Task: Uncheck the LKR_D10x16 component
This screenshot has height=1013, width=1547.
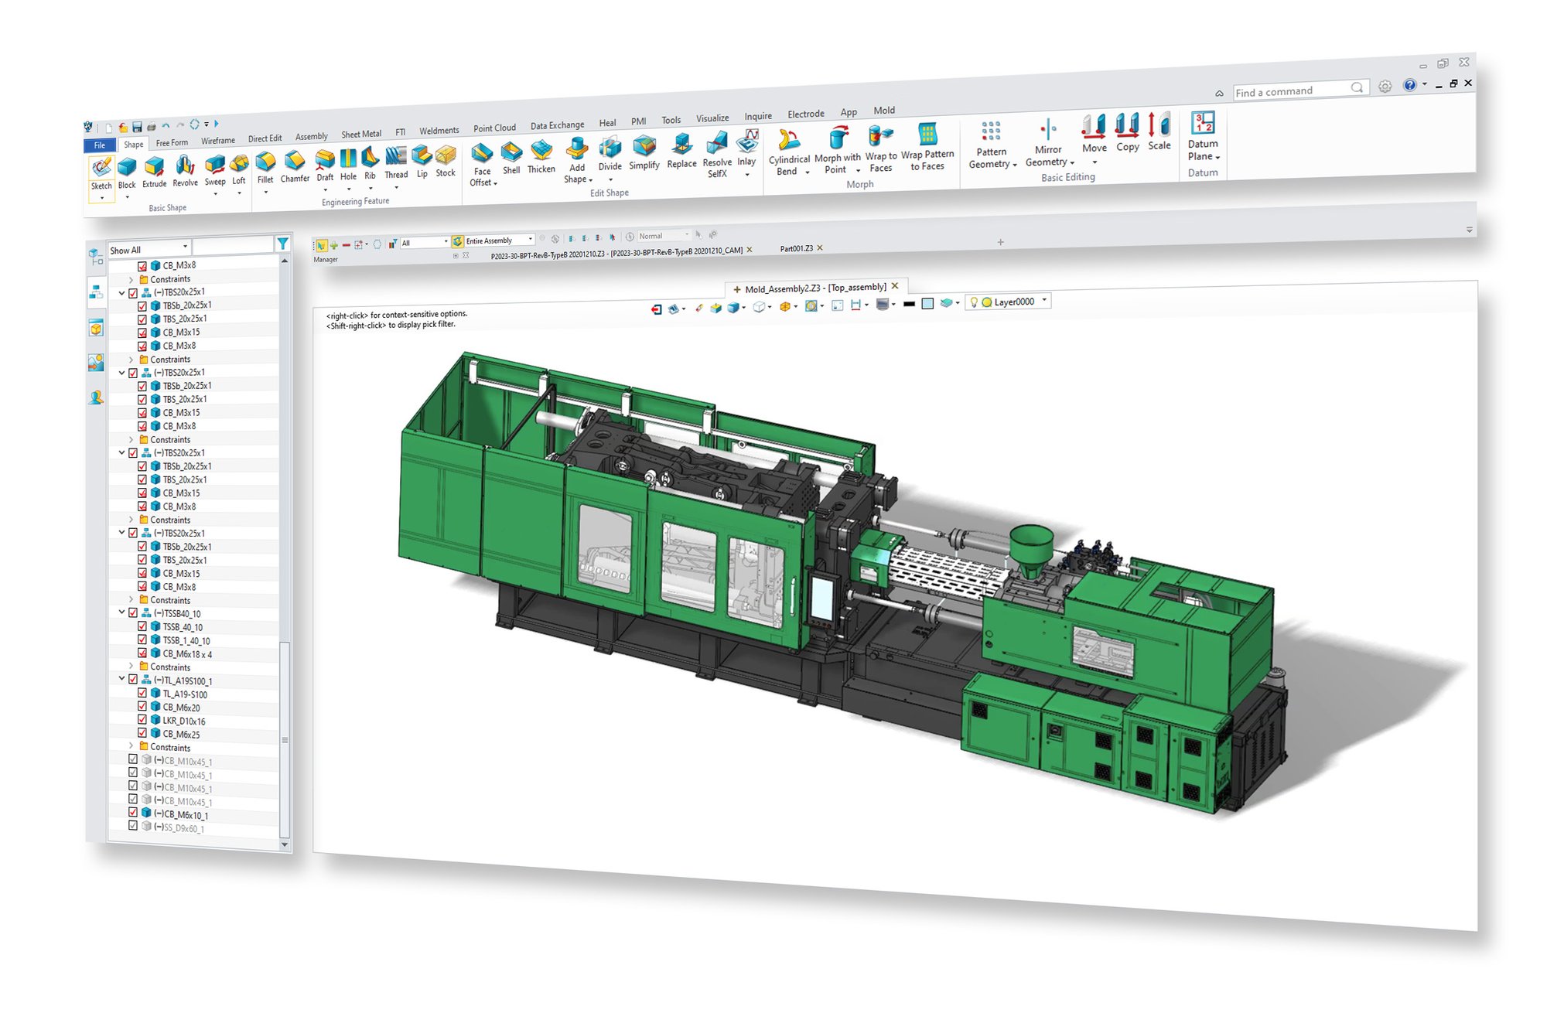Action: tap(142, 720)
